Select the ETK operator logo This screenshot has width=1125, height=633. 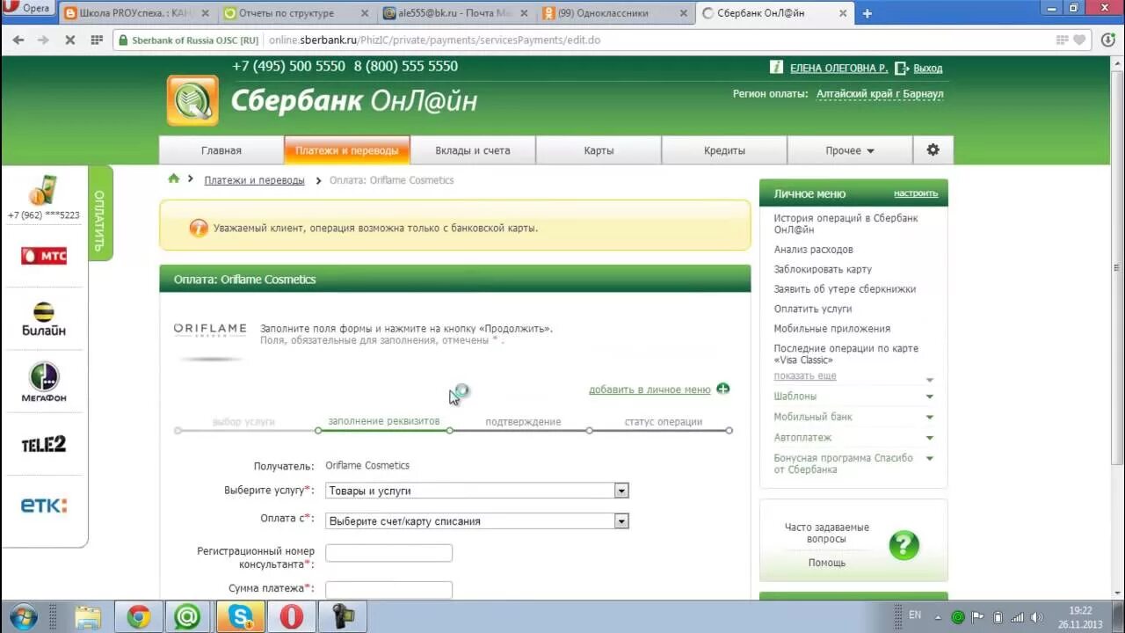(44, 506)
